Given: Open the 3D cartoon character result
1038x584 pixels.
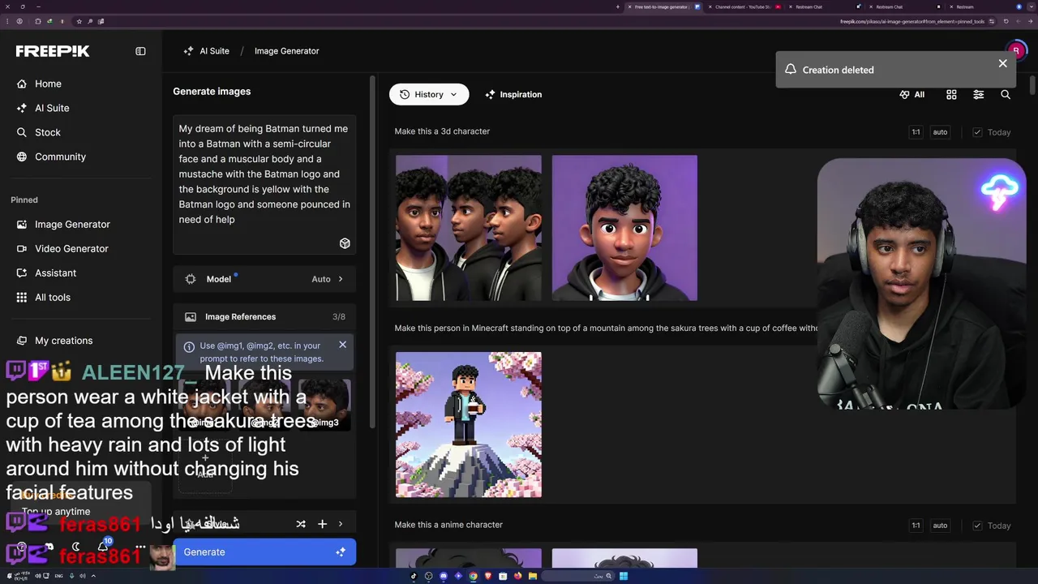Looking at the screenshot, I should click(x=624, y=228).
